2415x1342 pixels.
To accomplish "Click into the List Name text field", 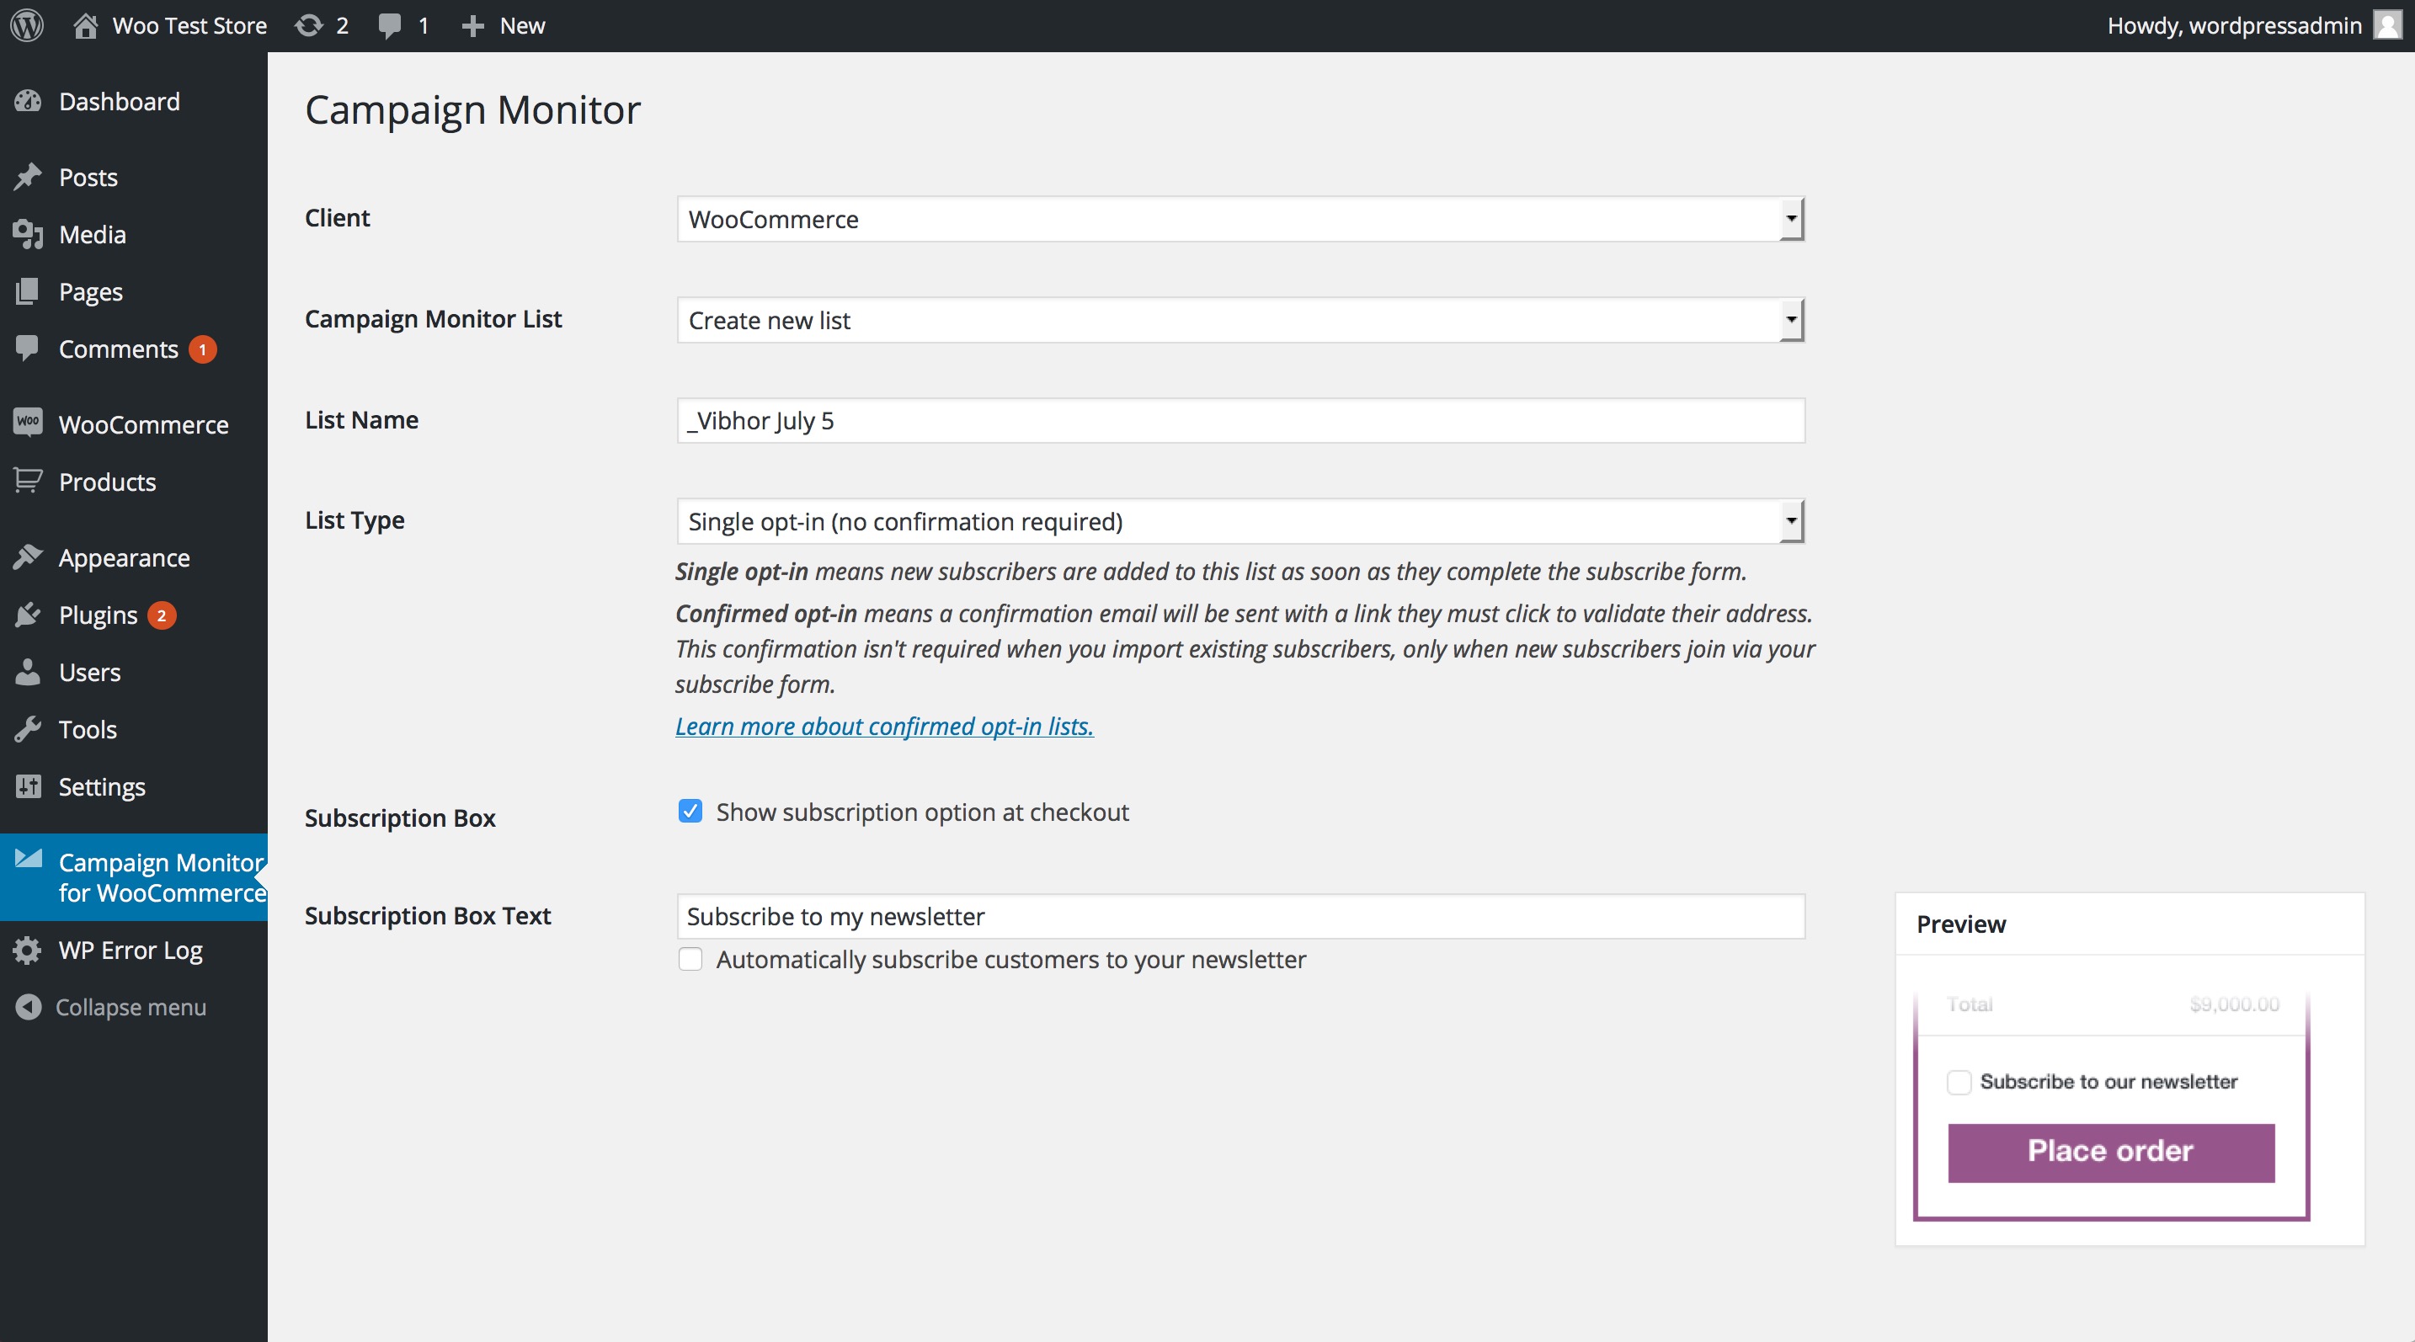I will pyautogui.click(x=1239, y=421).
